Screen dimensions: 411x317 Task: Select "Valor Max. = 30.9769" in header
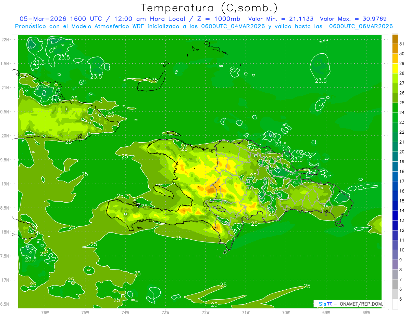click(x=353, y=19)
